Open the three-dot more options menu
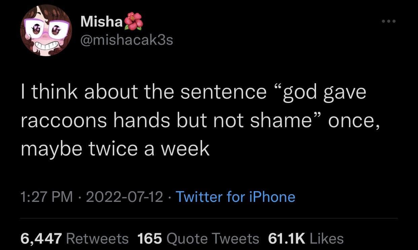This screenshot has width=418, height=250. pyautogui.click(x=389, y=22)
